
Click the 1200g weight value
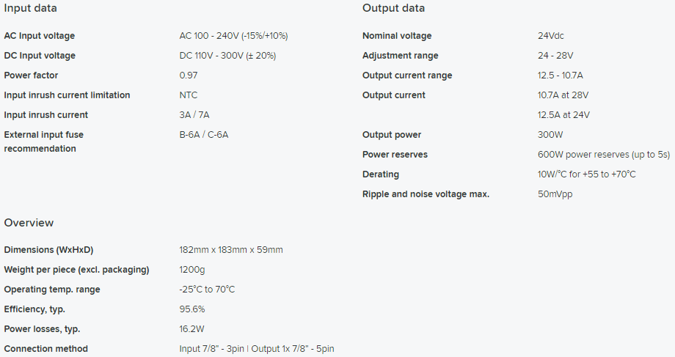pos(192,270)
